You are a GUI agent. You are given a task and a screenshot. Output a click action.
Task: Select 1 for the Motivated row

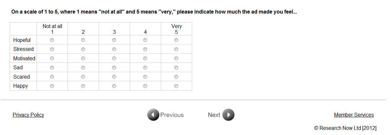52,59
